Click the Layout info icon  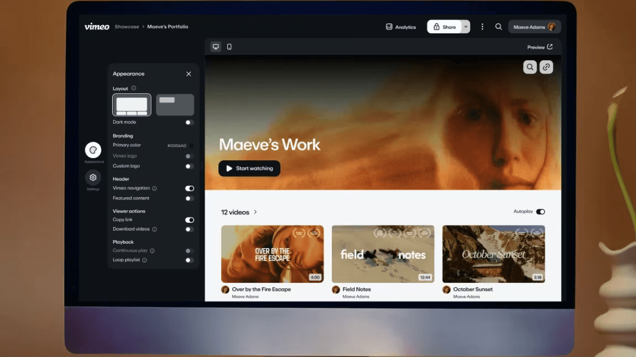[134, 88]
